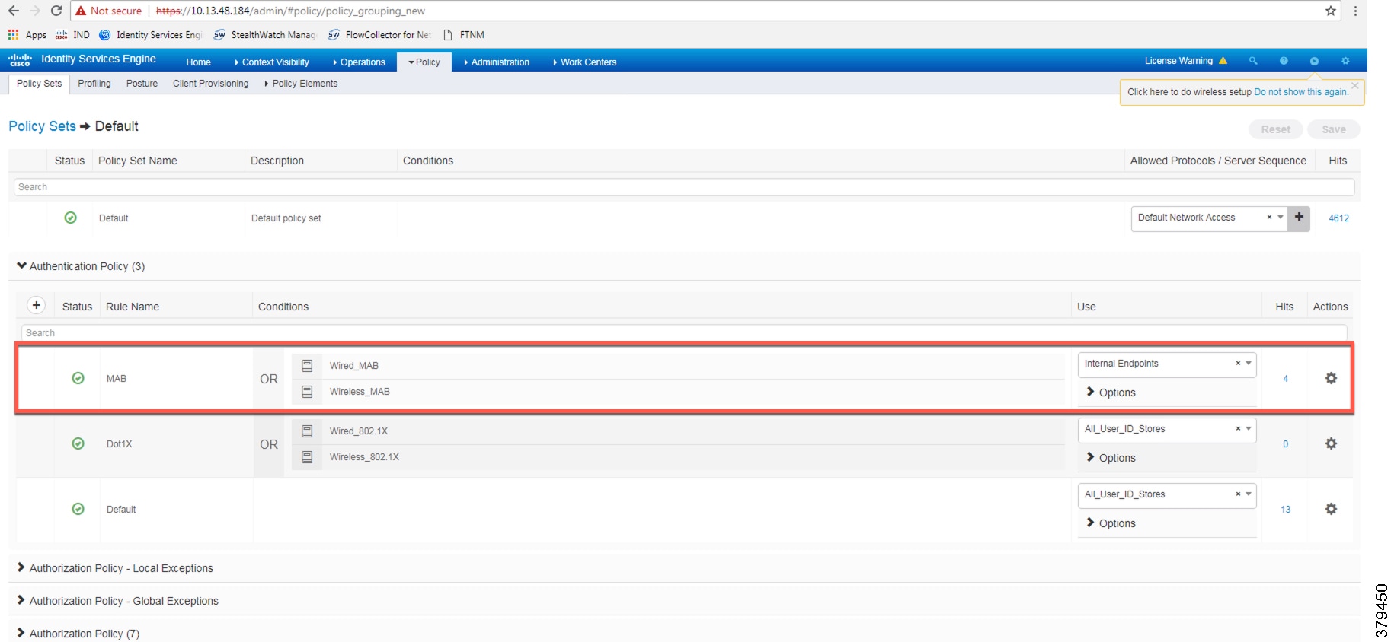Click the policy set Search field
1391x642 pixels.
(684, 187)
